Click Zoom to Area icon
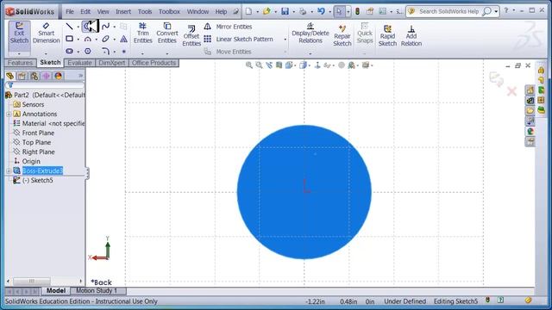Image resolution: width=552 pixels, height=310 pixels. 259,65
